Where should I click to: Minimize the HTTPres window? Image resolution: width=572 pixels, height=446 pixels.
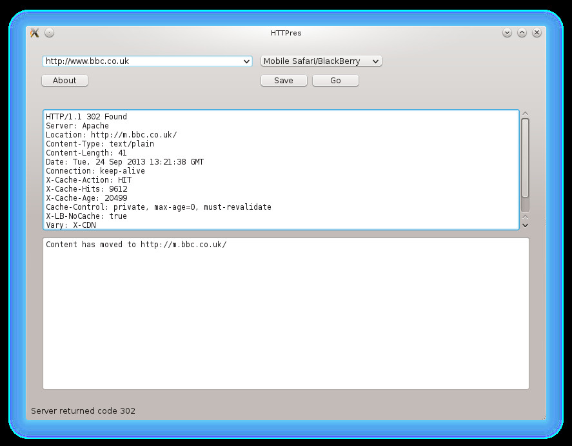coord(507,33)
